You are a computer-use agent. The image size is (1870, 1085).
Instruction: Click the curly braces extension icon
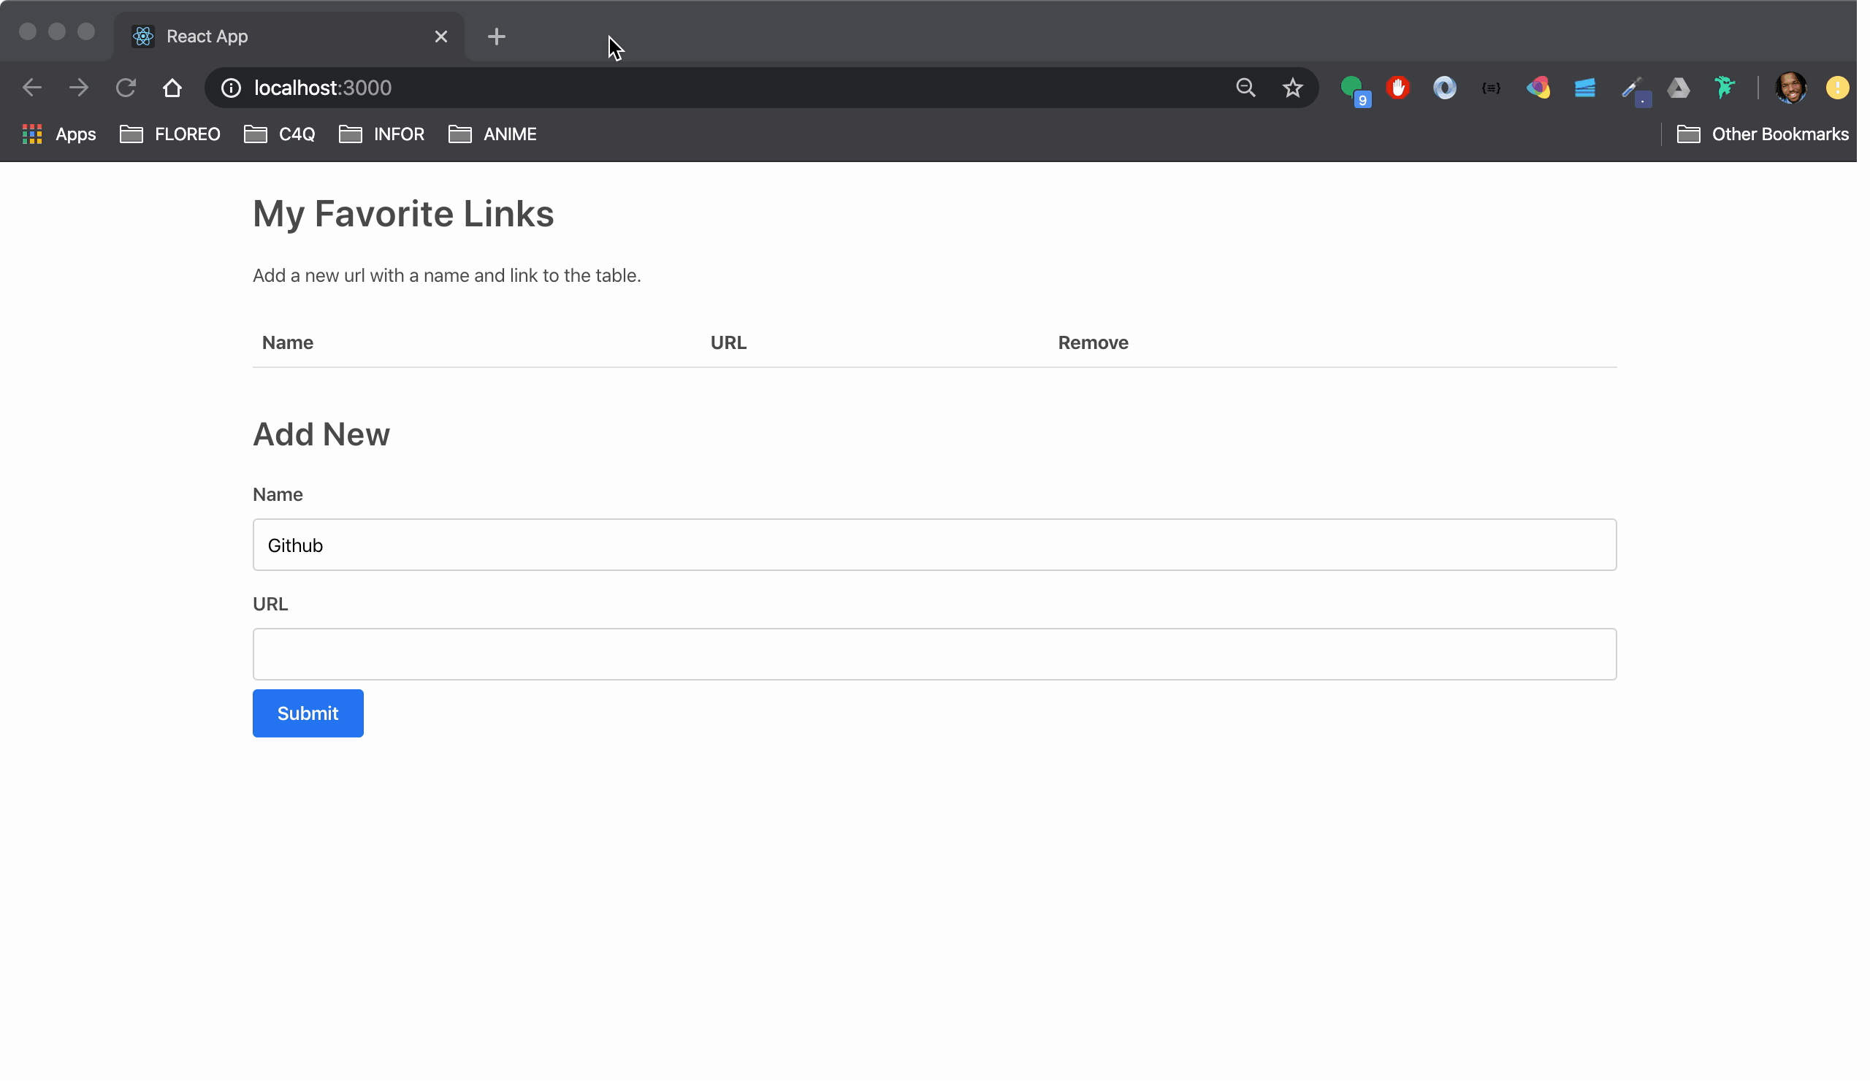pos(1492,88)
